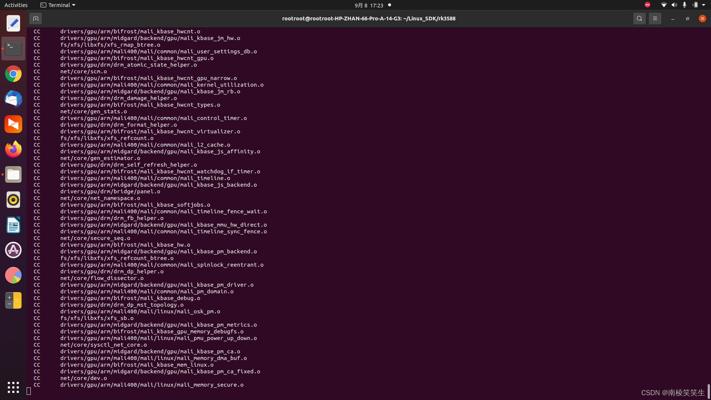Open the clock and calendar panel
Screen dimensions: 711x400
click(x=369, y=5)
